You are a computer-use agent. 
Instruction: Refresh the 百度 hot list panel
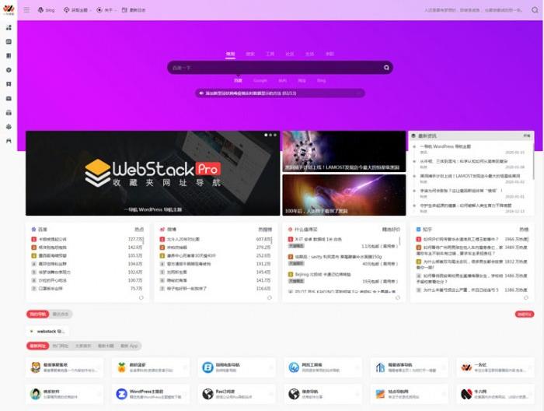pos(141,297)
